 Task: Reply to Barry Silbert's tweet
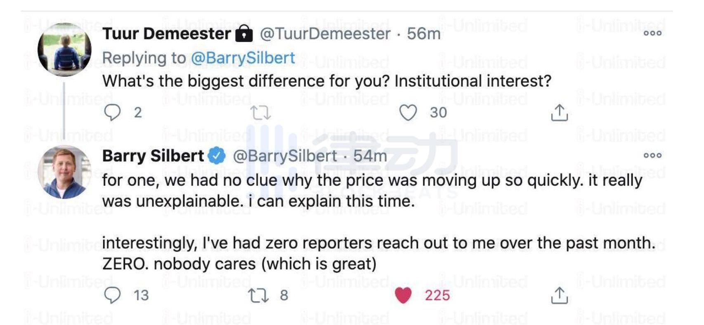coord(112,295)
